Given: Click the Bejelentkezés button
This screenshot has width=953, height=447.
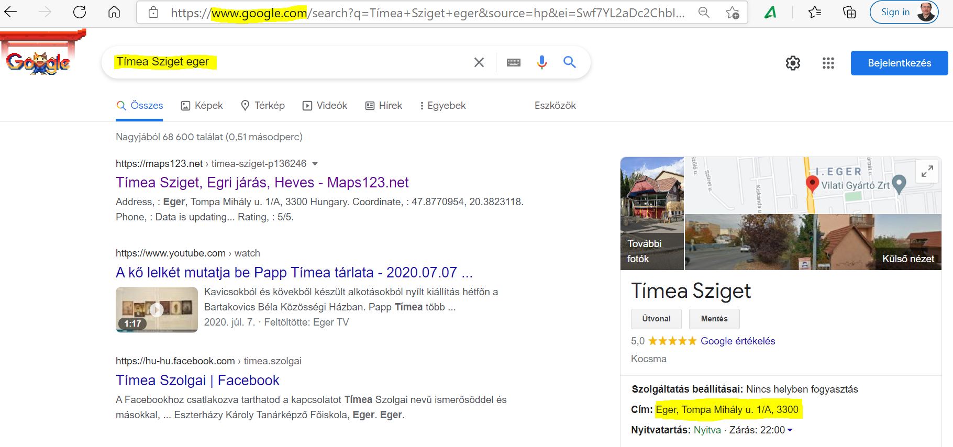Looking at the screenshot, I should (x=899, y=63).
